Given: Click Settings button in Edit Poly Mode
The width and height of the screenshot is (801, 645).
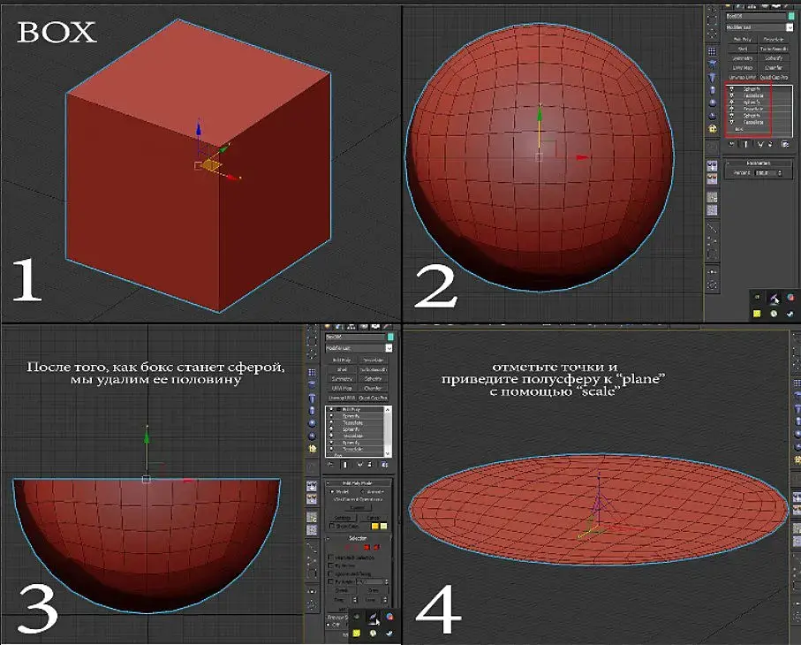Looking at the screenshot, I should point(343,519).
